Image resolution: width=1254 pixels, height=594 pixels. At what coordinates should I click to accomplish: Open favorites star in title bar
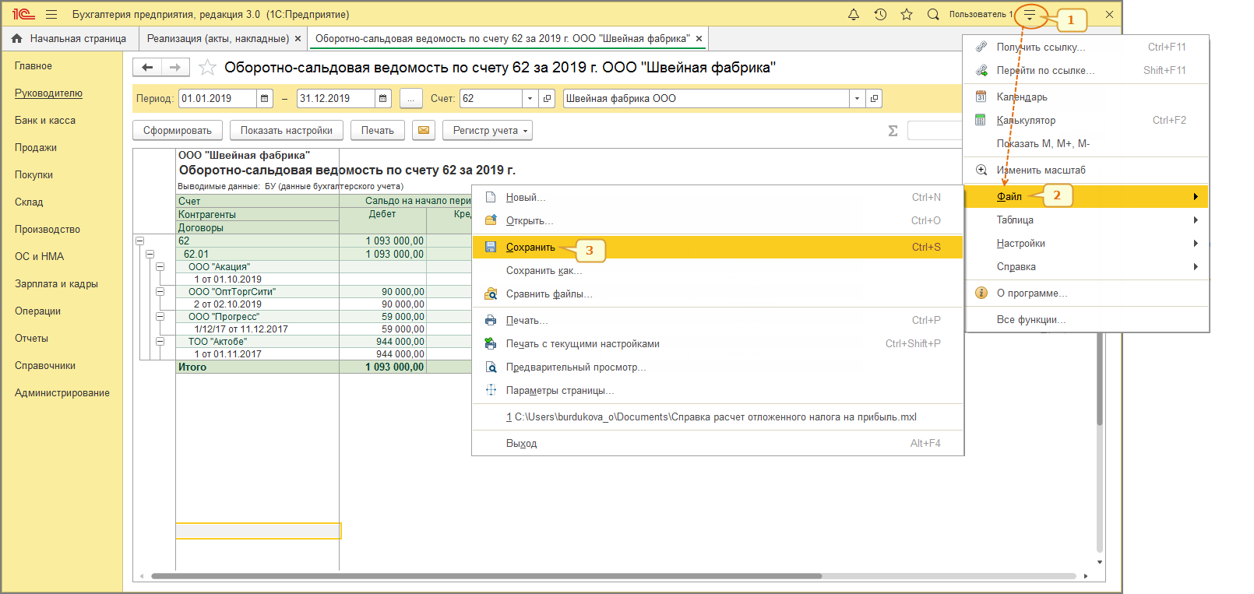[x=907, y=14]
